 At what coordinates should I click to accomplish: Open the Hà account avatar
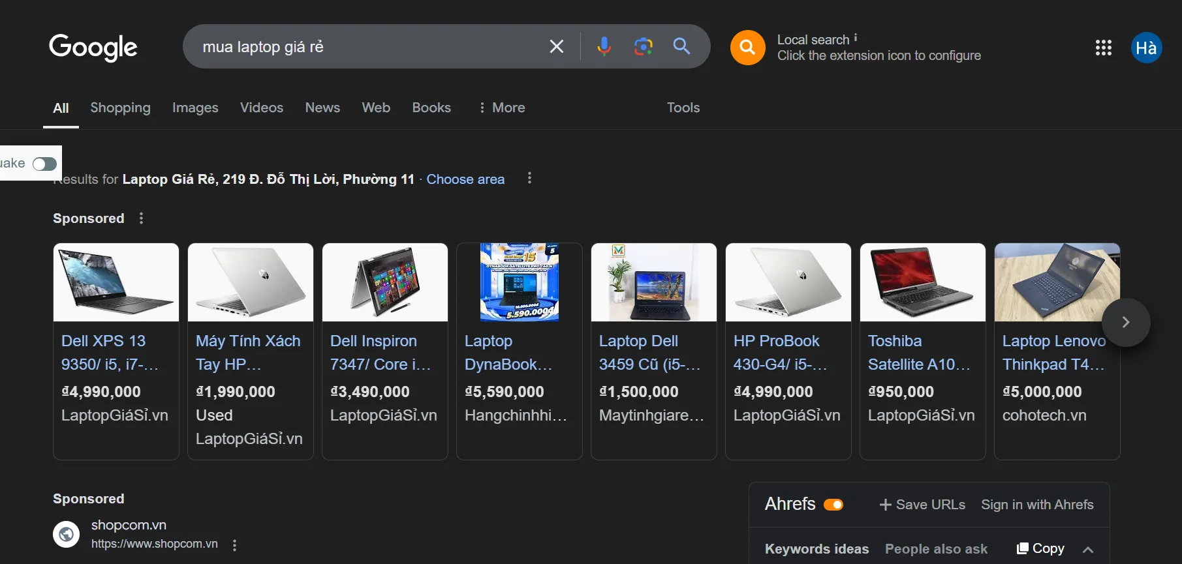click(x=1146, y=48)
